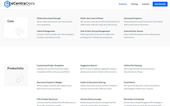Click 'Built-in auto complete suggestive search' text
The image size is (170, 106).
(98, 69)
